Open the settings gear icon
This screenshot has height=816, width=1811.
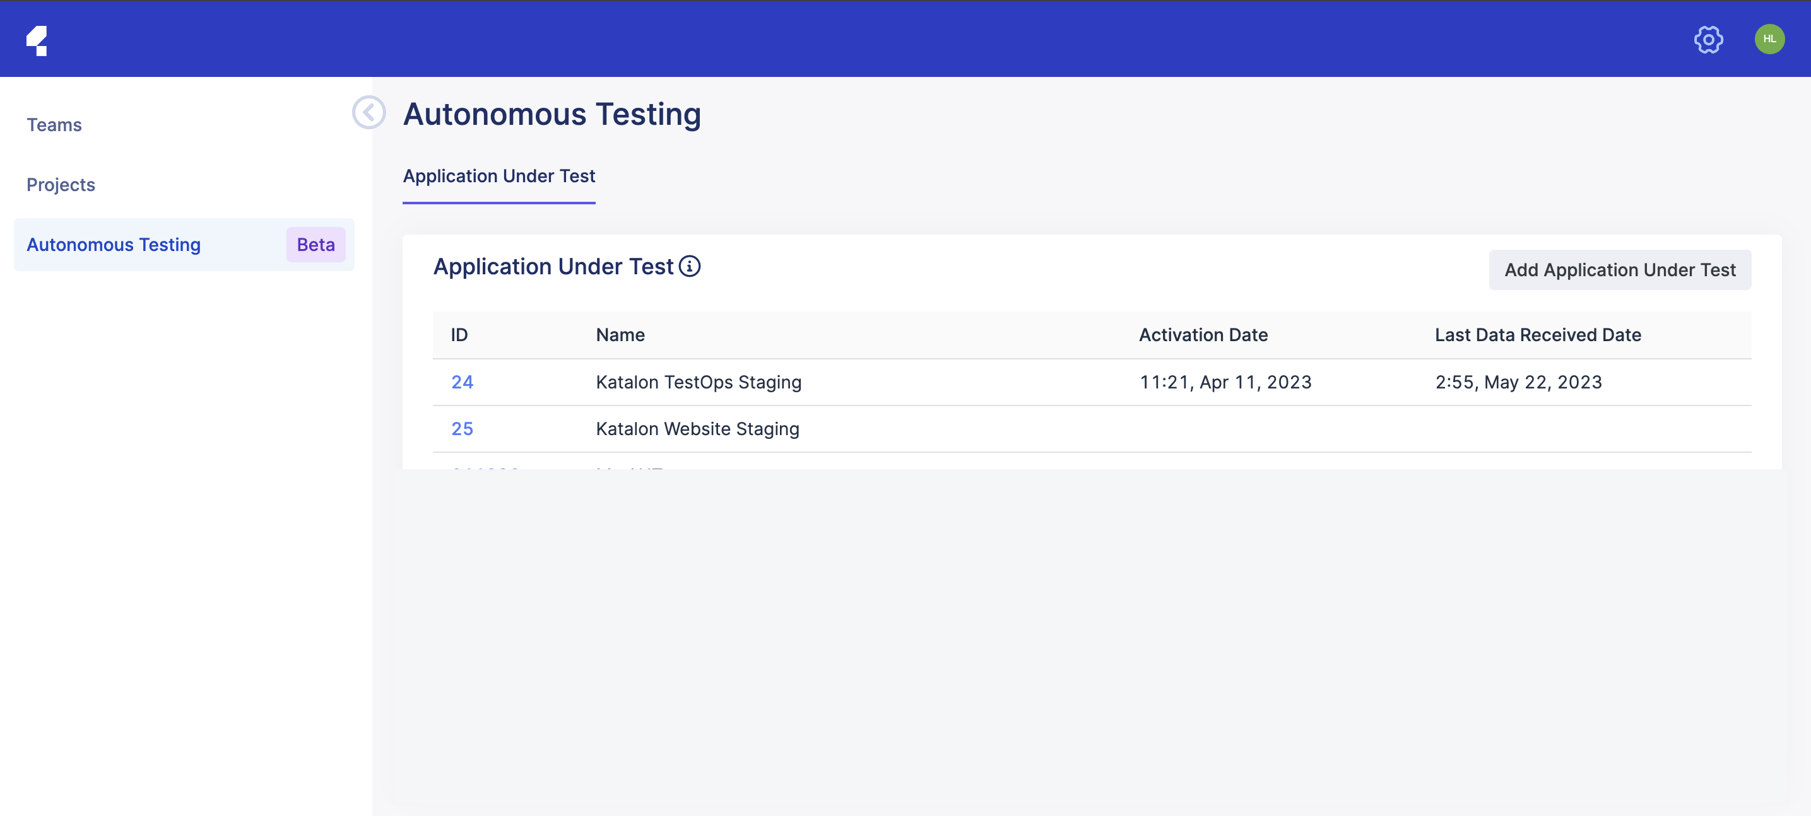[1708, 39]
